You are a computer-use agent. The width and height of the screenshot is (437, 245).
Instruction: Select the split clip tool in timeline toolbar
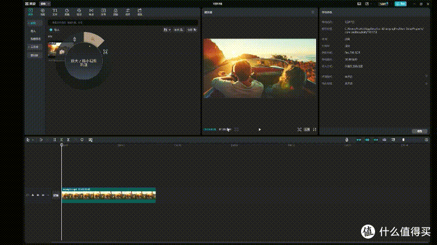tap(55, 140)
